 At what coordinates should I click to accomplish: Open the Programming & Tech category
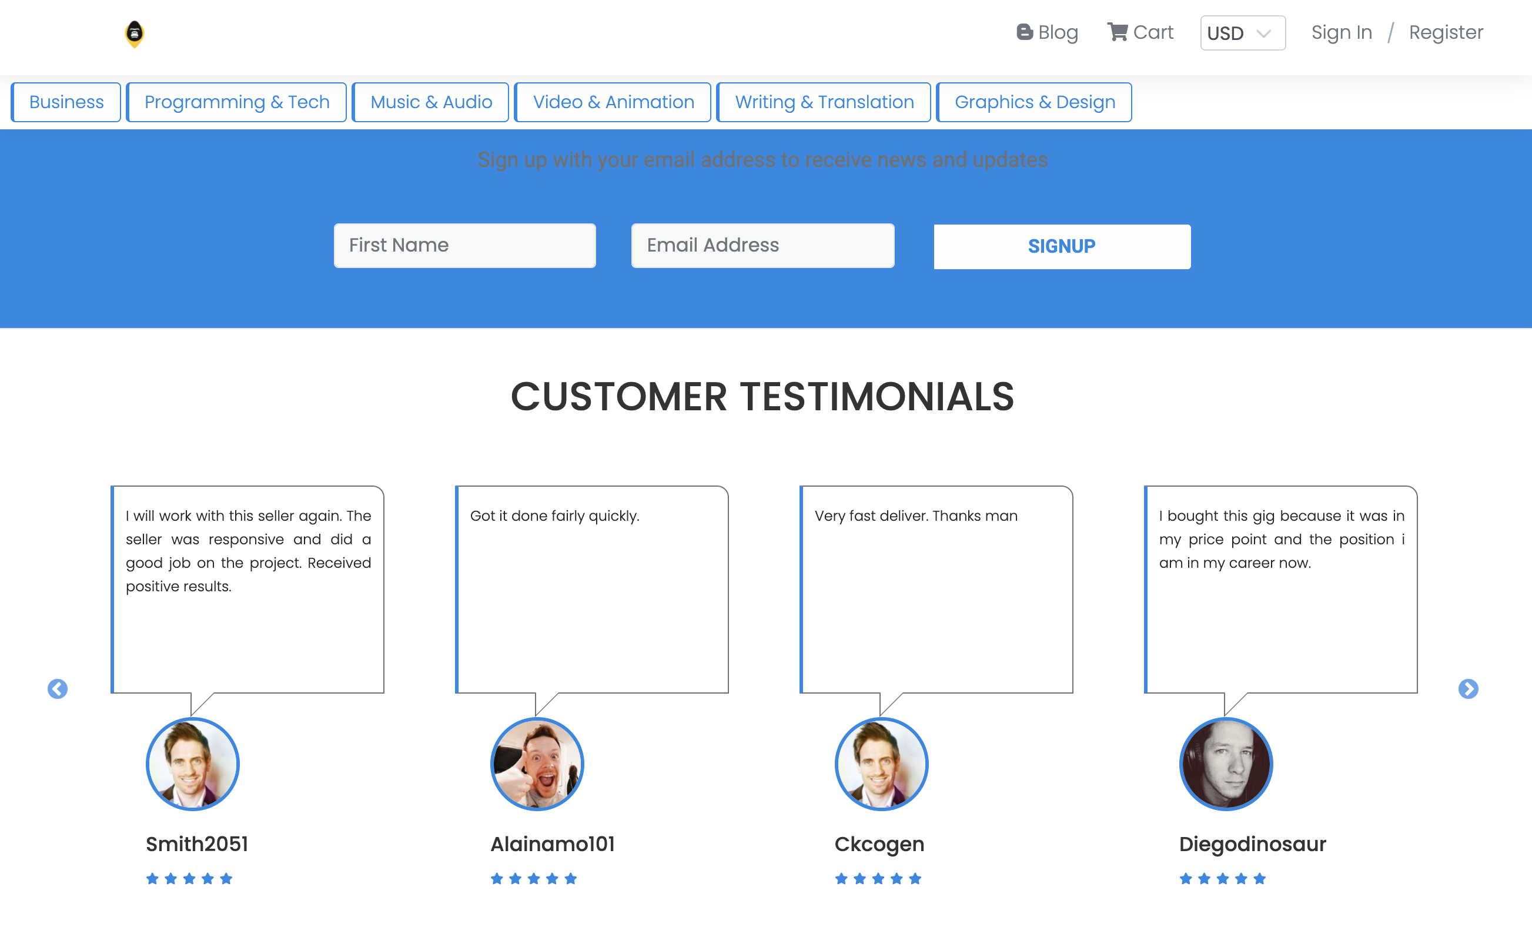(236, 102)
